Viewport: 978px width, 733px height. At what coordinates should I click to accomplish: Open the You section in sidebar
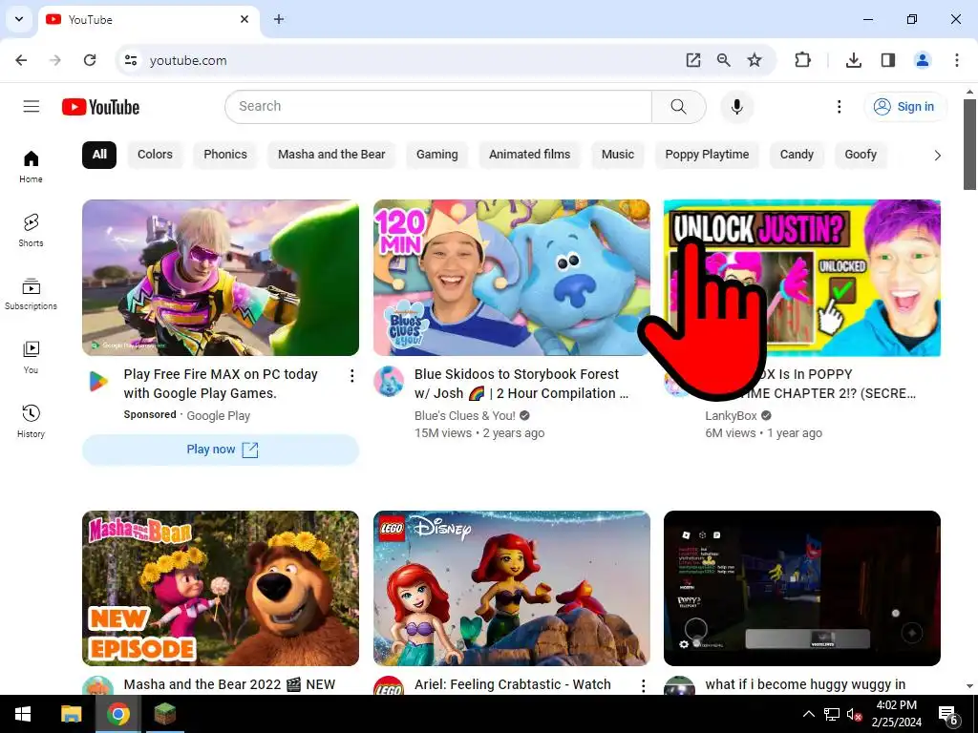coord(31,358)
